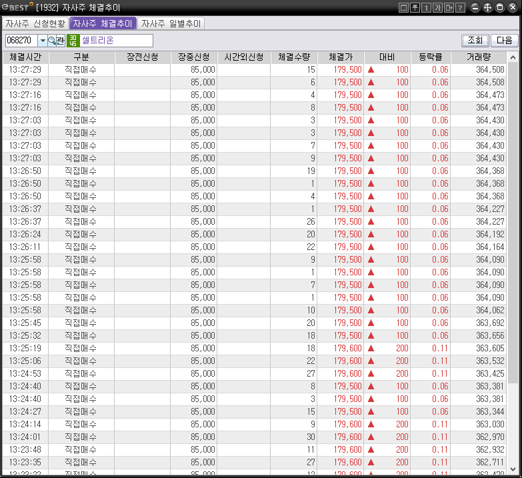Click the scroll up arrow of the table
This screenshot has width=522, height=478.
click(513, 57)
